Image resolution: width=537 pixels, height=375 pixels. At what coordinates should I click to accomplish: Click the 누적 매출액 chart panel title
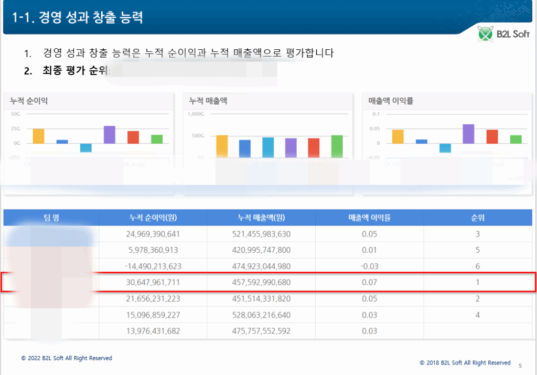pyautogui.click(x=208, y=101)
